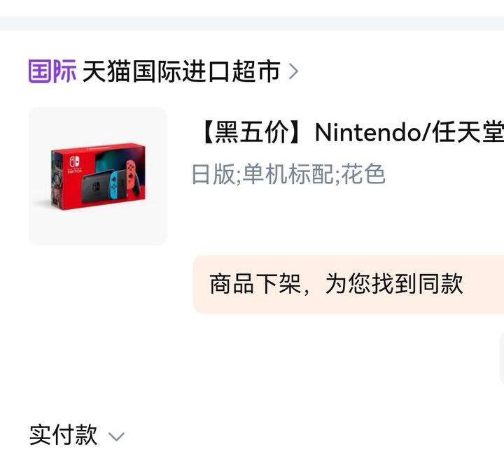Click the blue Joy-Con in the product image
This screenshot has height=472, width=504.
click(x=114, y=184)
